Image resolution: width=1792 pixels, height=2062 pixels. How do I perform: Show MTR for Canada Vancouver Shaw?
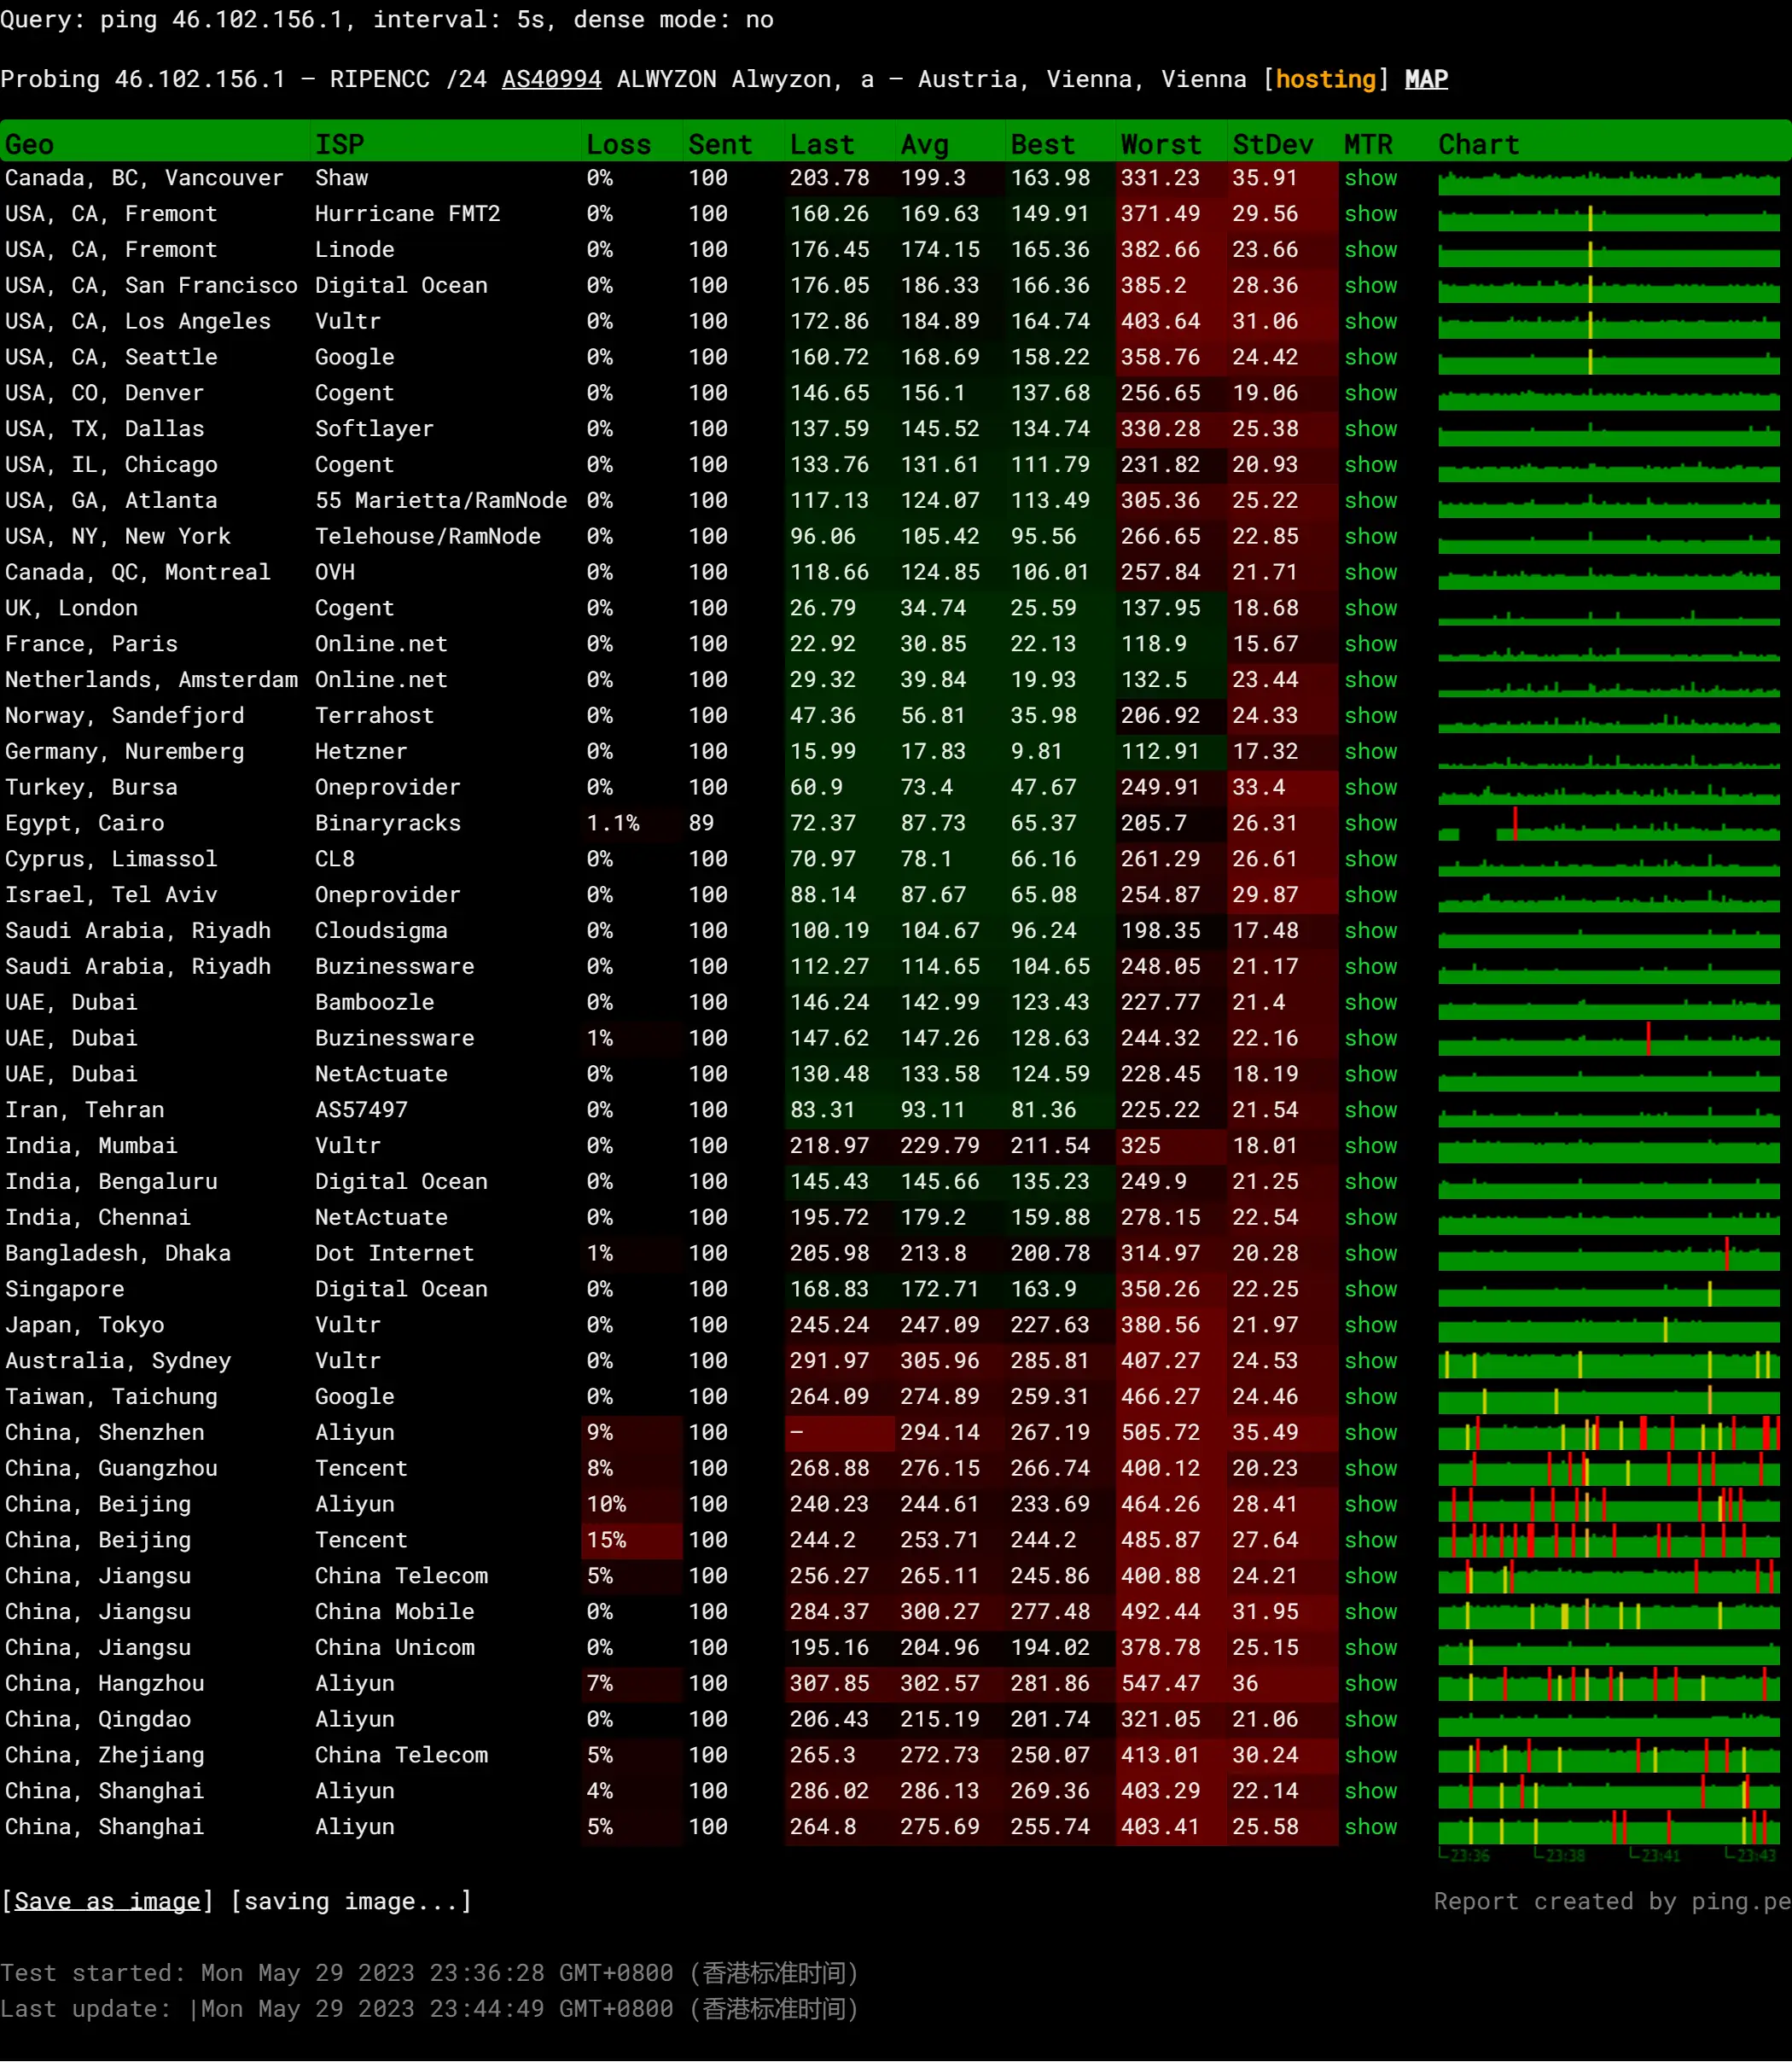[1370, 178]
